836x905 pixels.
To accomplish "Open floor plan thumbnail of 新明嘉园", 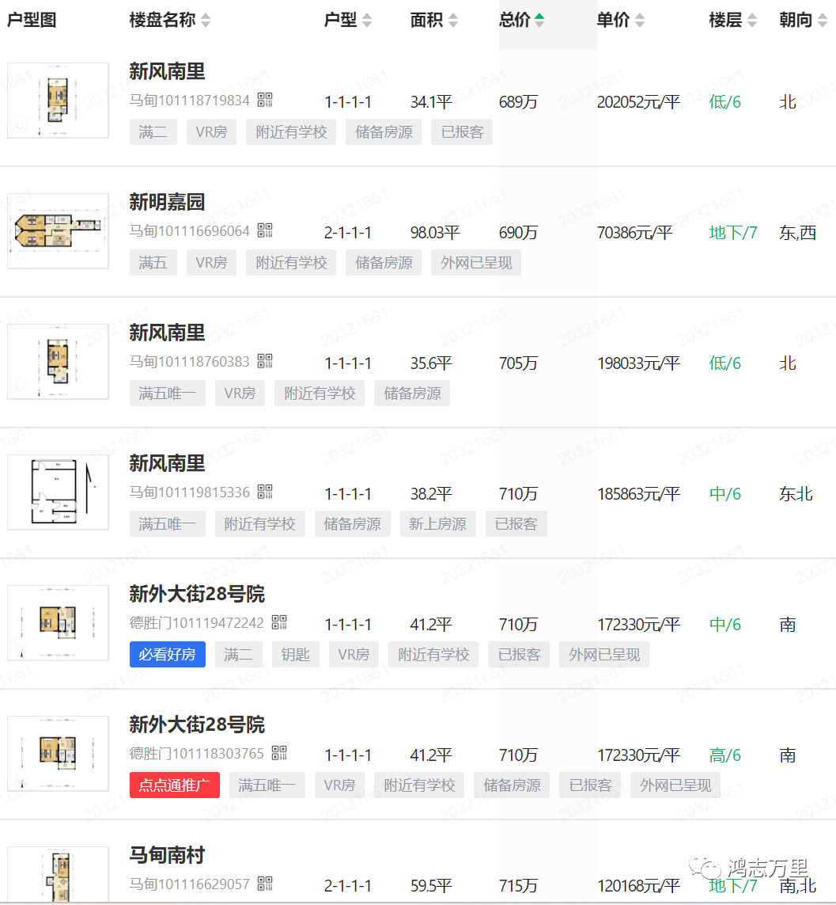I will 58,231.
